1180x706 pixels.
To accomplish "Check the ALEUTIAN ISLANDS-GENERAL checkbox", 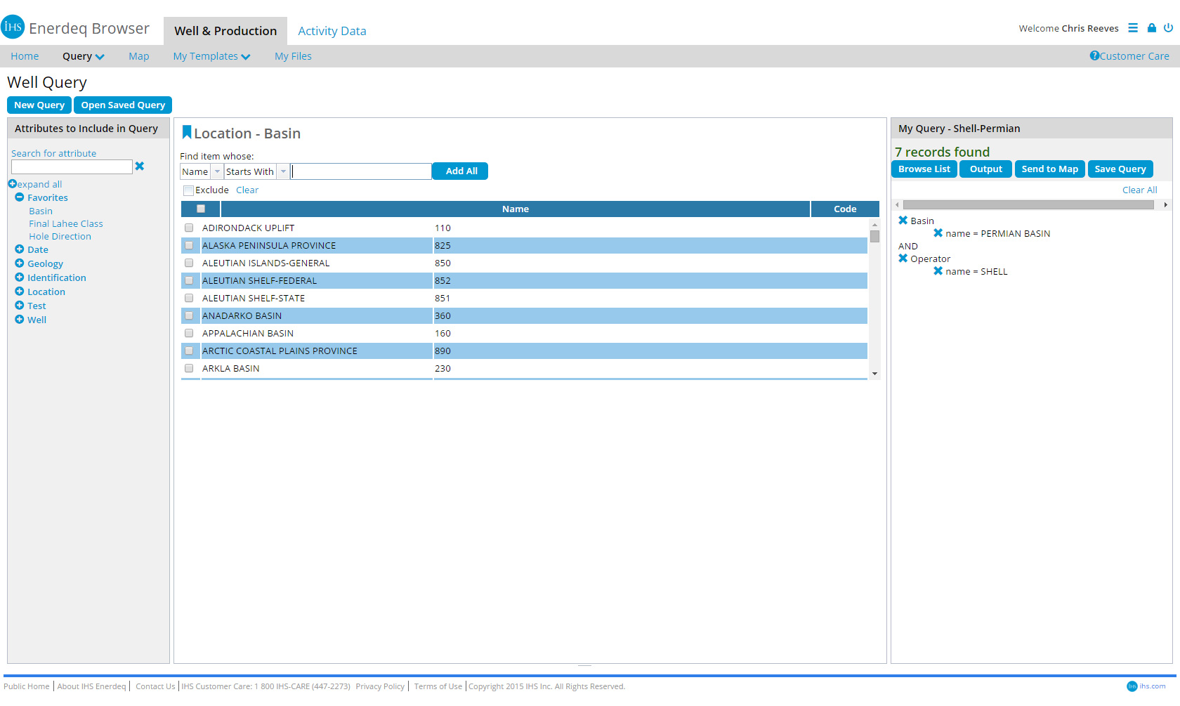I will [x=189, y=263].
